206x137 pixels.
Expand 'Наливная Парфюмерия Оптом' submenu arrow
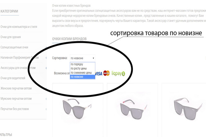(x=46, y=58)
